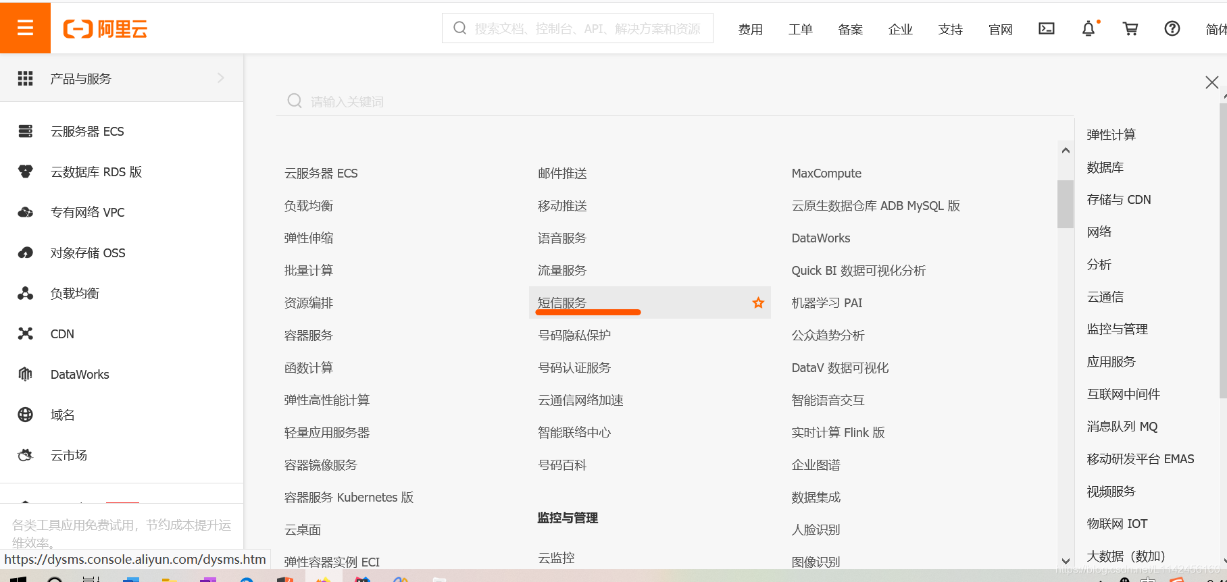Open DataV 数据可视化 link
The image size is (1227, 582).
click(x=840, y=367)
